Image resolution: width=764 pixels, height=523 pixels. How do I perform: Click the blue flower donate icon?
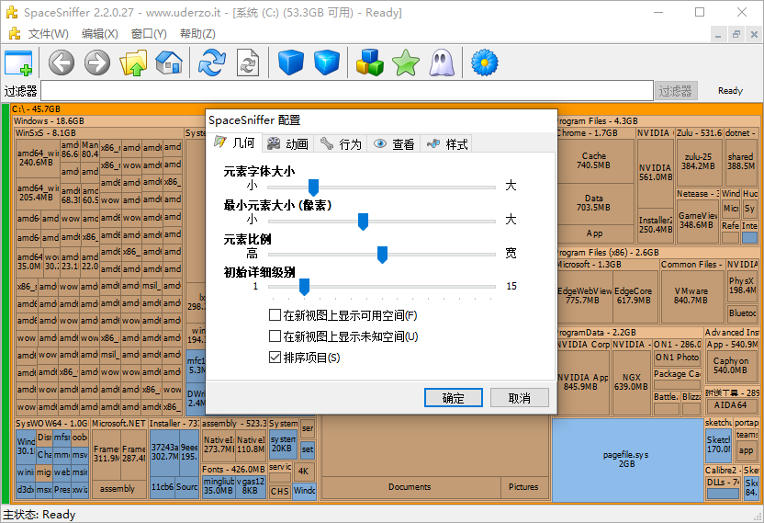(484, 63)
